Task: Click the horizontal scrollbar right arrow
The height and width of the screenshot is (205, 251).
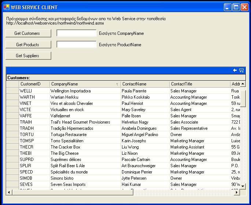Action: 237,192
